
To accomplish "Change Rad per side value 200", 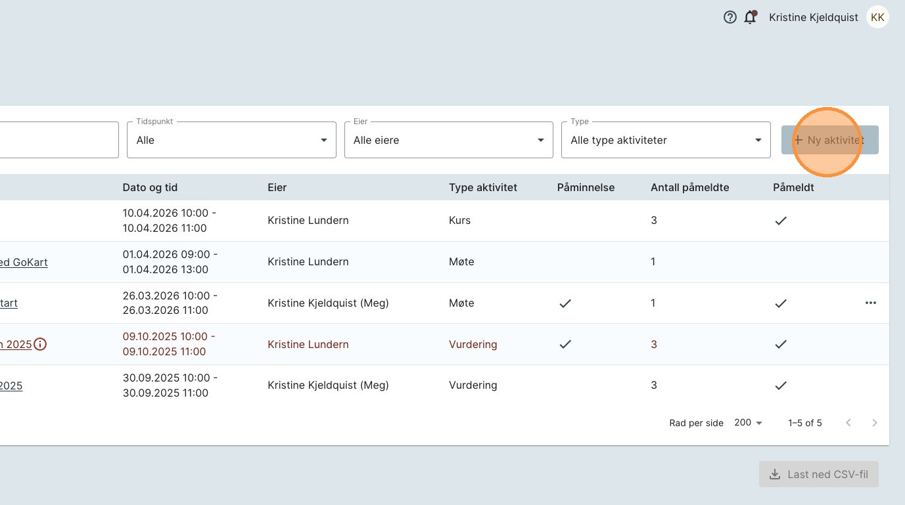I will pos(748,423).
